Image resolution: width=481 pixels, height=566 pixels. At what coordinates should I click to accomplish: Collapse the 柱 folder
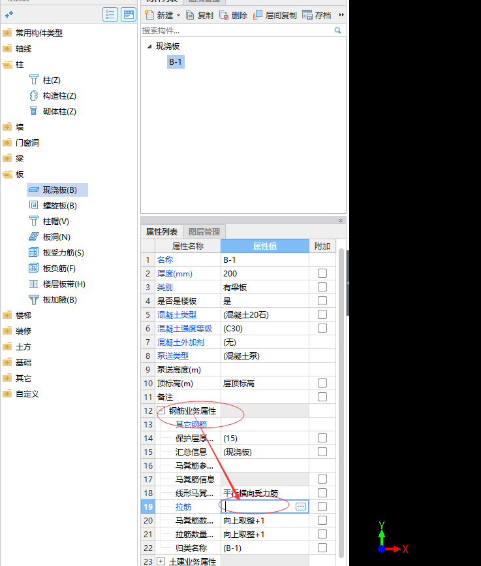(7, 65)
